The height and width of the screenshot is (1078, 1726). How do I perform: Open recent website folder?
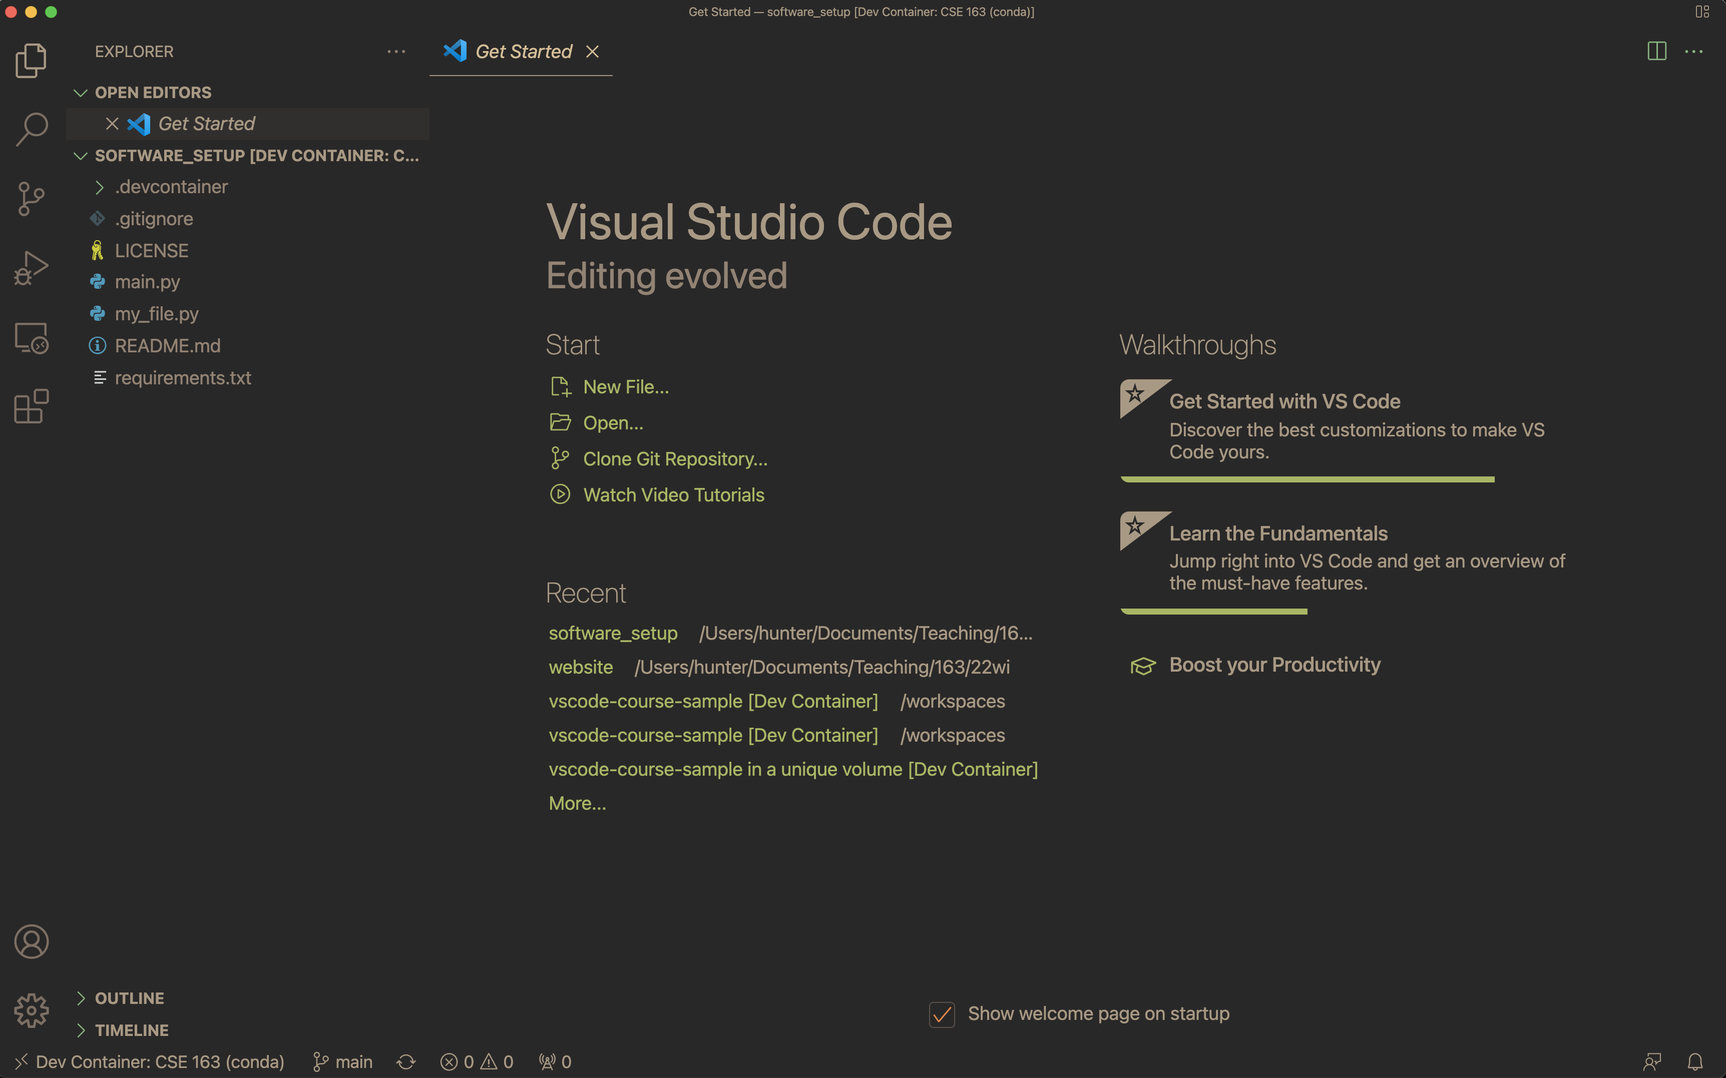[x=581, y=667]
